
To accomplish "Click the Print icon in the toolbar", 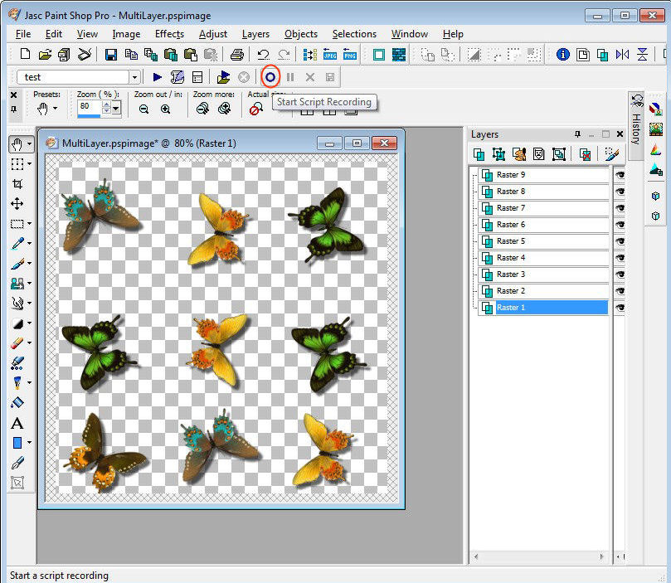I will 236,55.
